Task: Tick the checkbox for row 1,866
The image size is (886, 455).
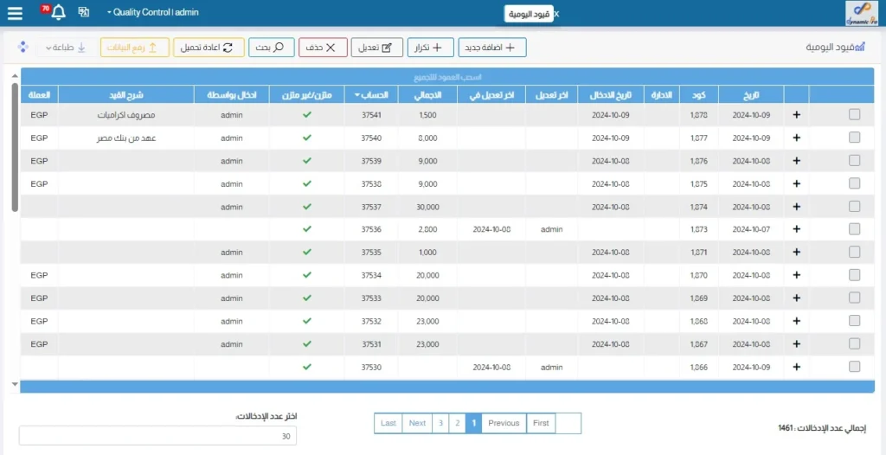Action: (x=855, y=367)
